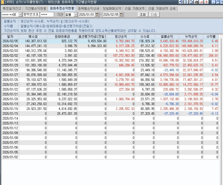Click the 일자 column header

(x=10, y=36)
